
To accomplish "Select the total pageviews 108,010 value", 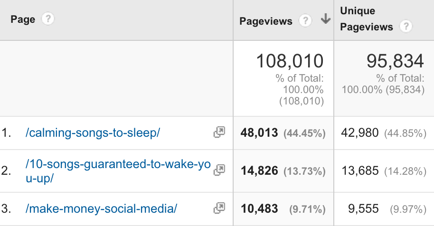I will pos(290,61).
